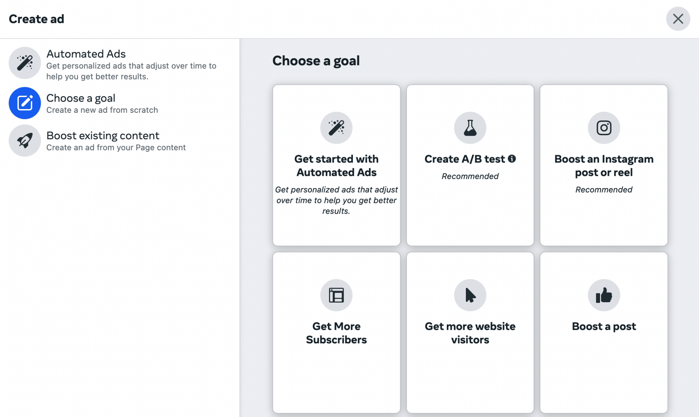Click the cursor icon for website visitors
The image size is (699, 417).
[470, 295]
